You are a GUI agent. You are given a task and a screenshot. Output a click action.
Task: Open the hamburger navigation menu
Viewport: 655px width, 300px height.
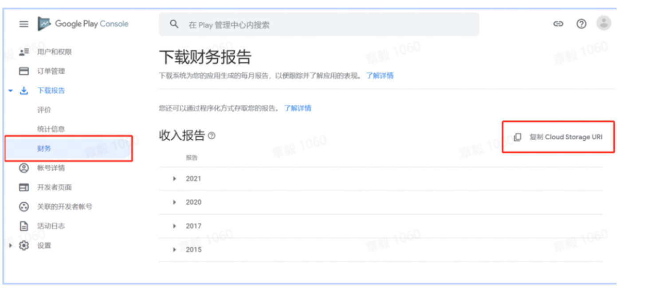(24, 24)
